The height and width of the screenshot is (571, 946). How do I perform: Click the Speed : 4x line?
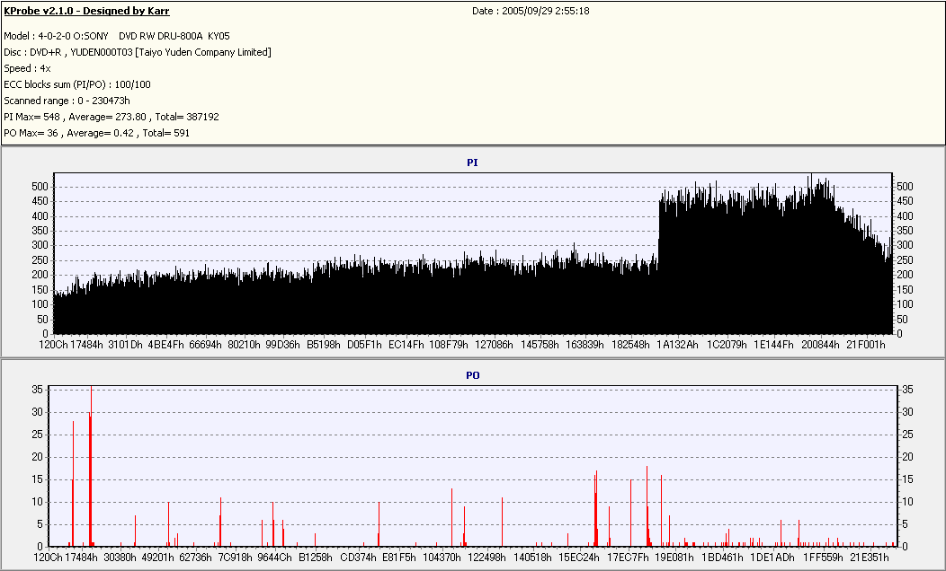coord(27,68)
